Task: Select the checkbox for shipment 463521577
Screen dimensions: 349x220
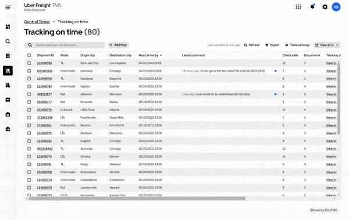Action: click(x=29, y=94)
